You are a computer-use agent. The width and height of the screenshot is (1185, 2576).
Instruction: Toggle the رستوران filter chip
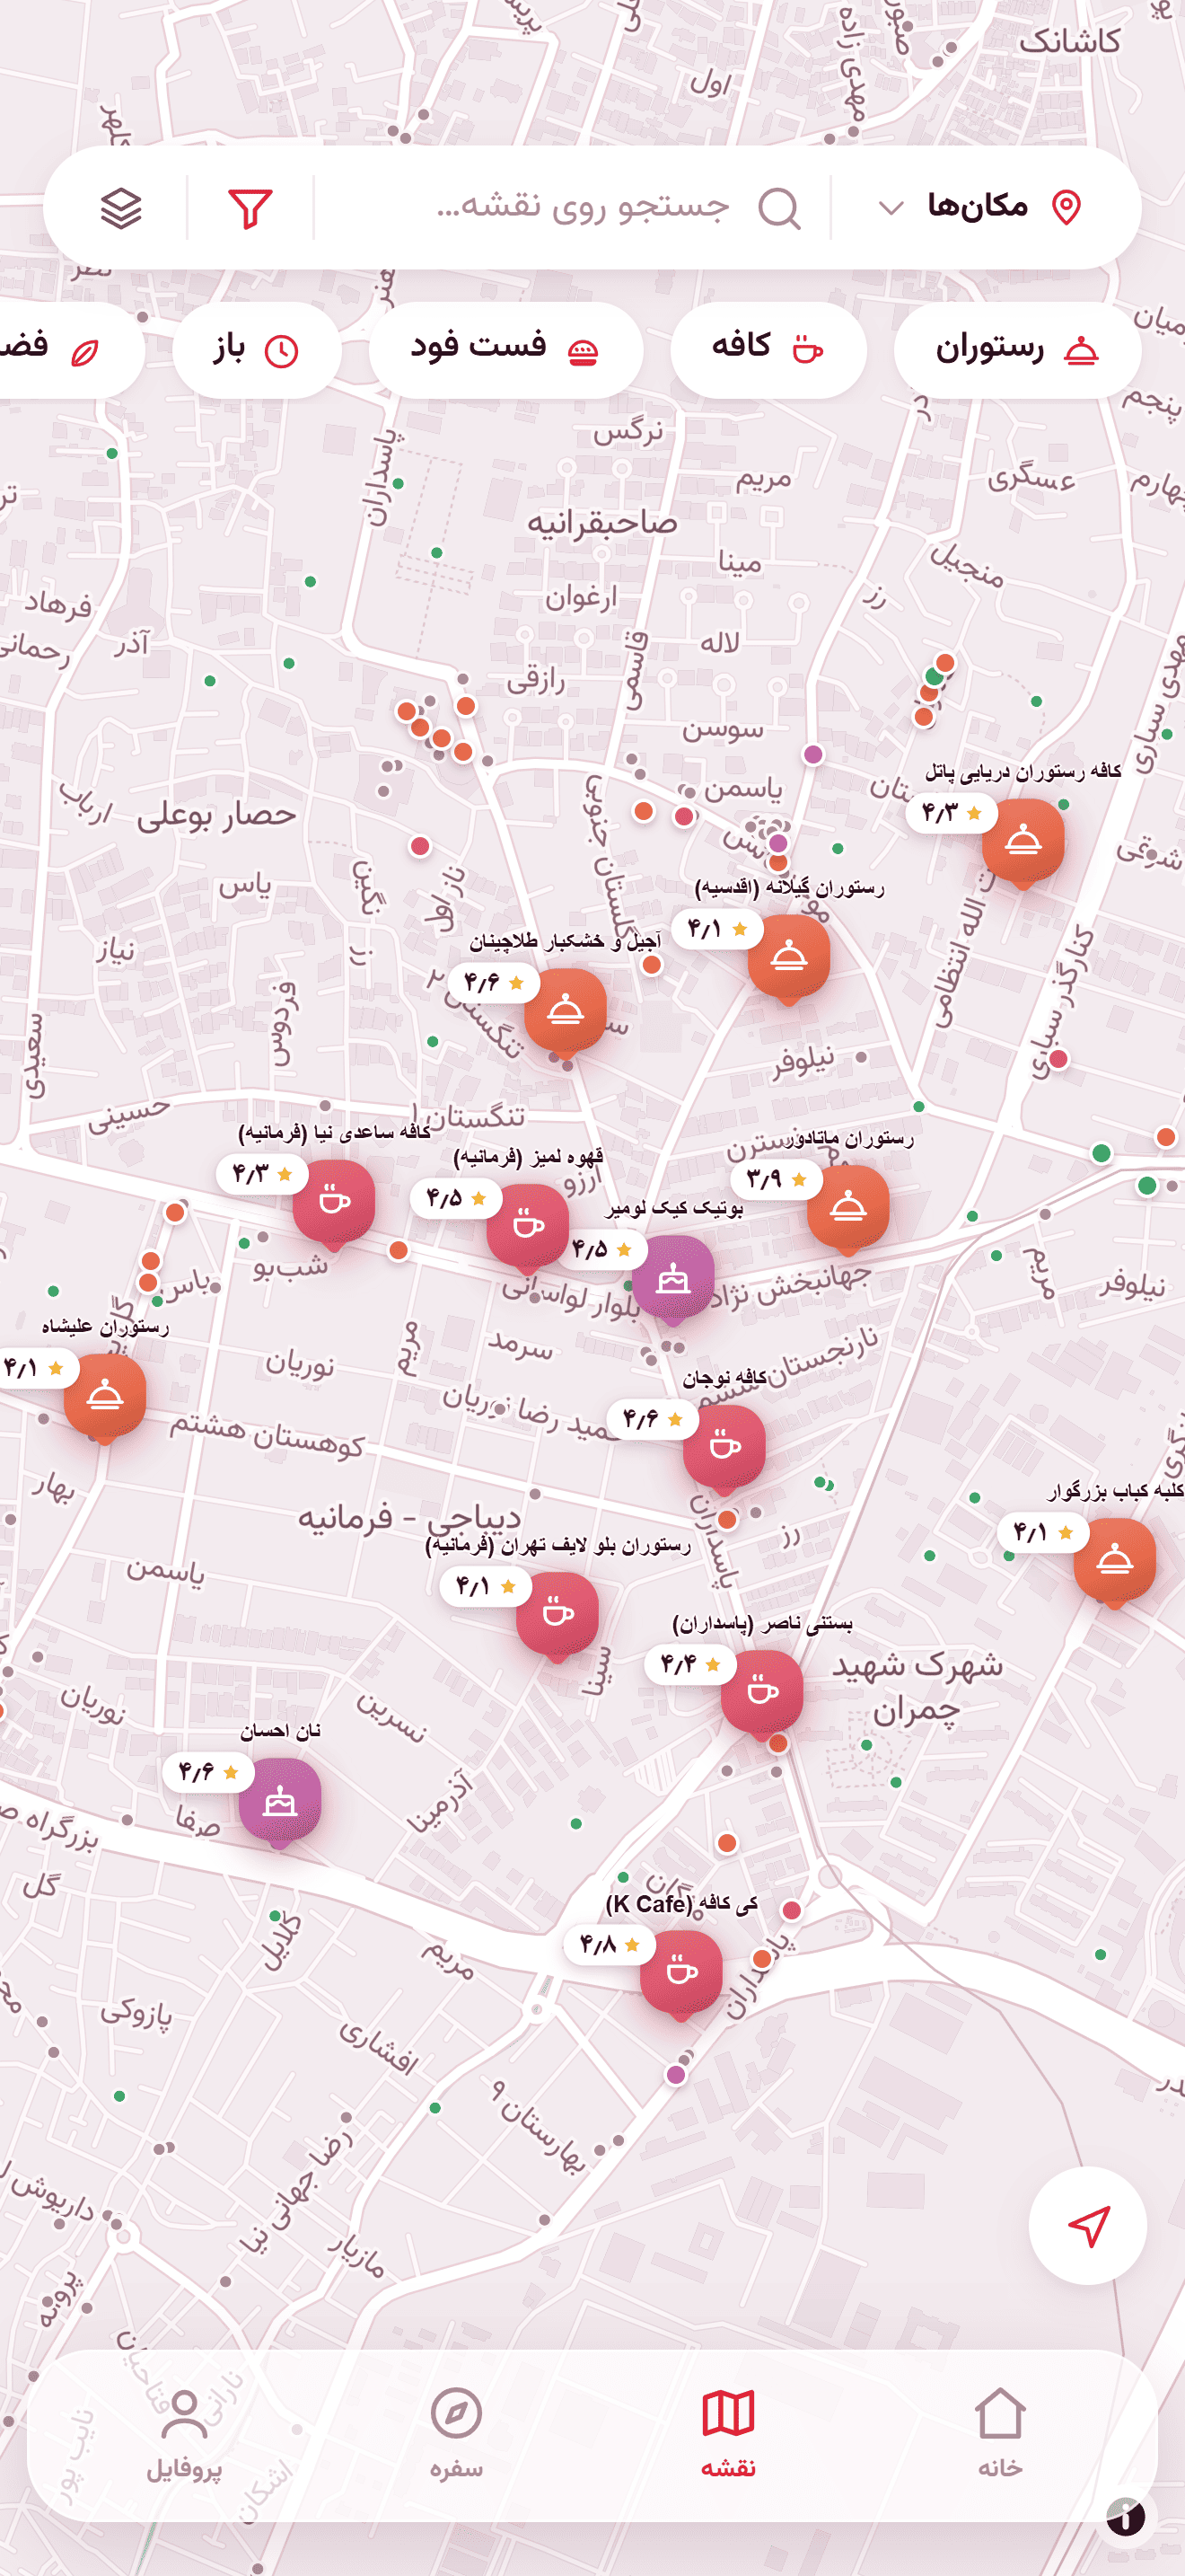pos(1017,350)
